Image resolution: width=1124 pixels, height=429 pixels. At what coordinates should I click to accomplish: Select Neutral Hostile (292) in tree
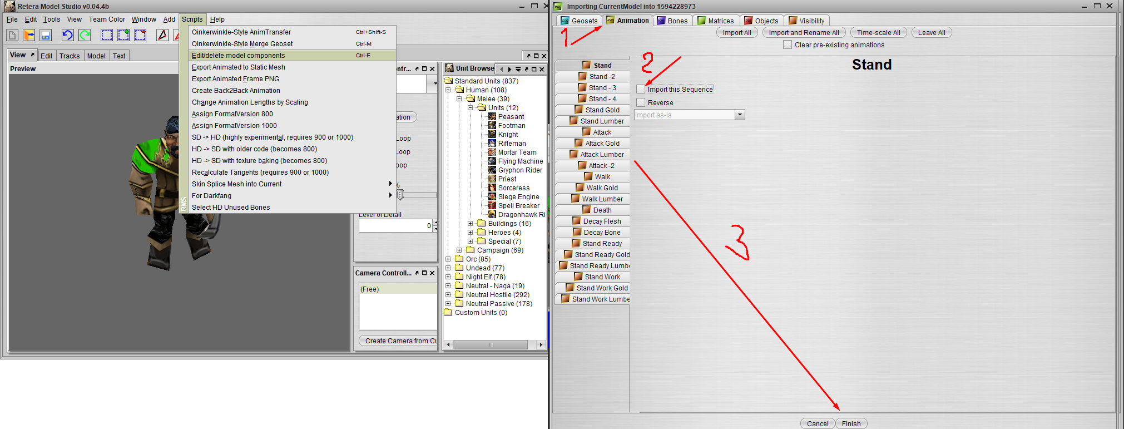coord(497,295)
